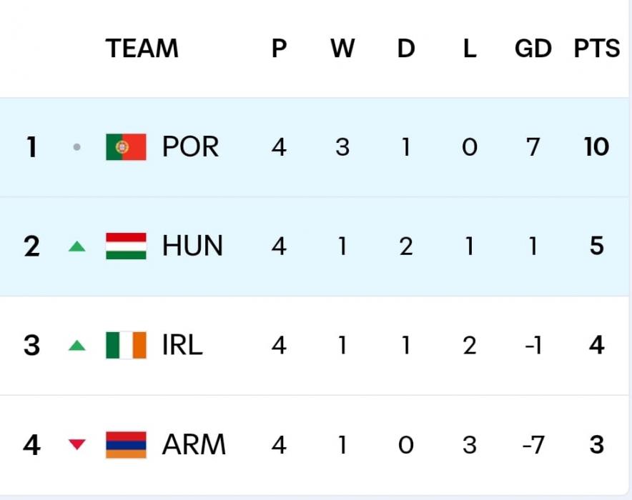Open the IRL team entry
Image resolution: width=632 pixels, height=500 pixels.
point(182,346)
